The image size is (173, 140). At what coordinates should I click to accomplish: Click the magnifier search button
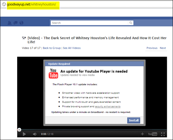coord(131,23)
